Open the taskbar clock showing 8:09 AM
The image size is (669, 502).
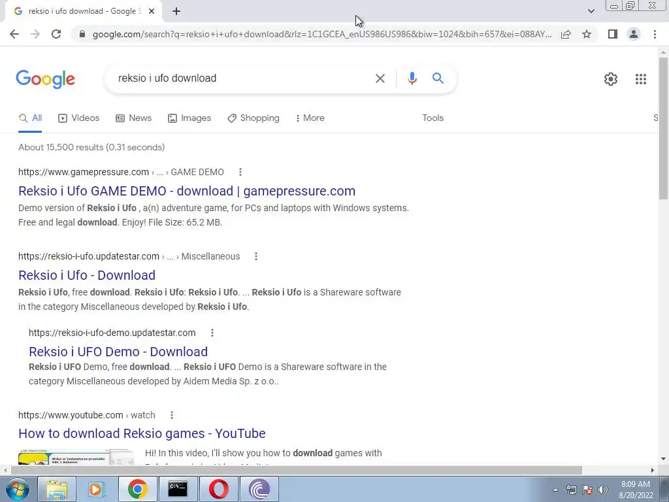point(636,490)
